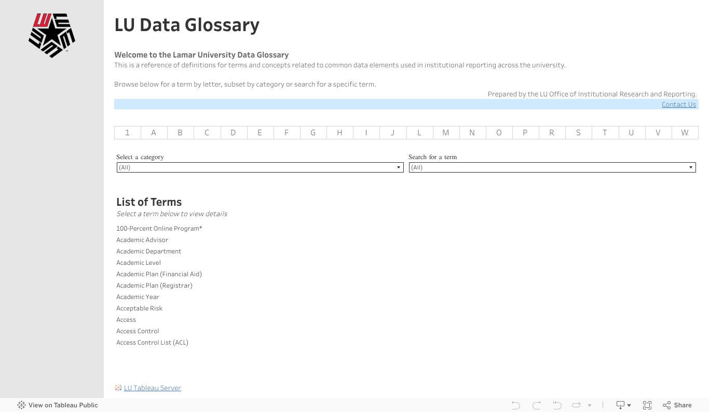
Task: Click the revert icon in the toolbar
Action: pos(557,405)
